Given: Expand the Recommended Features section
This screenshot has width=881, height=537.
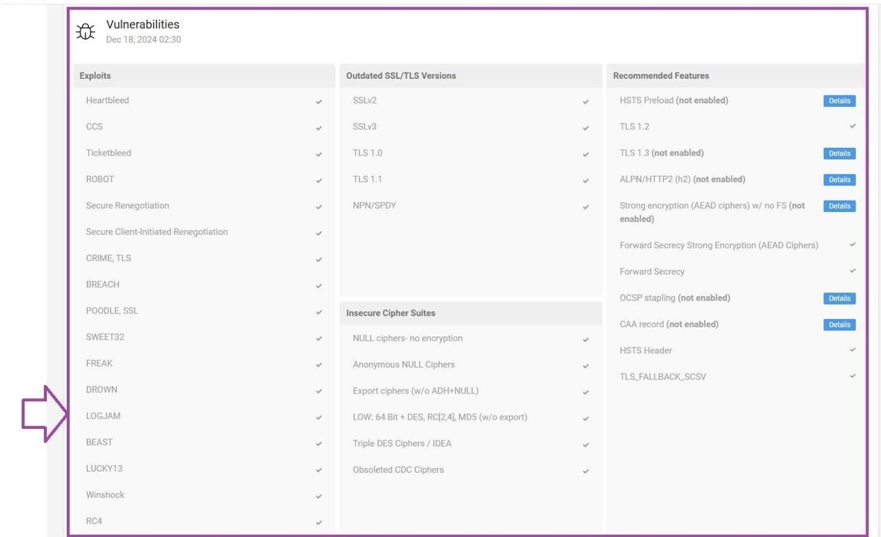Looking at the screenshot, I should [x=660, y=76].
